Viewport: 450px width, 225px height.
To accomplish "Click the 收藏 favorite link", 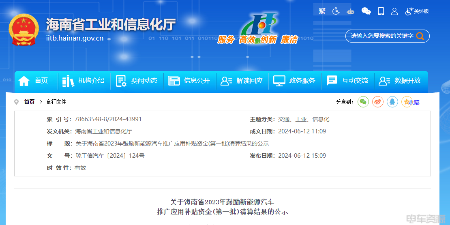I will click(x=414, y=102).
